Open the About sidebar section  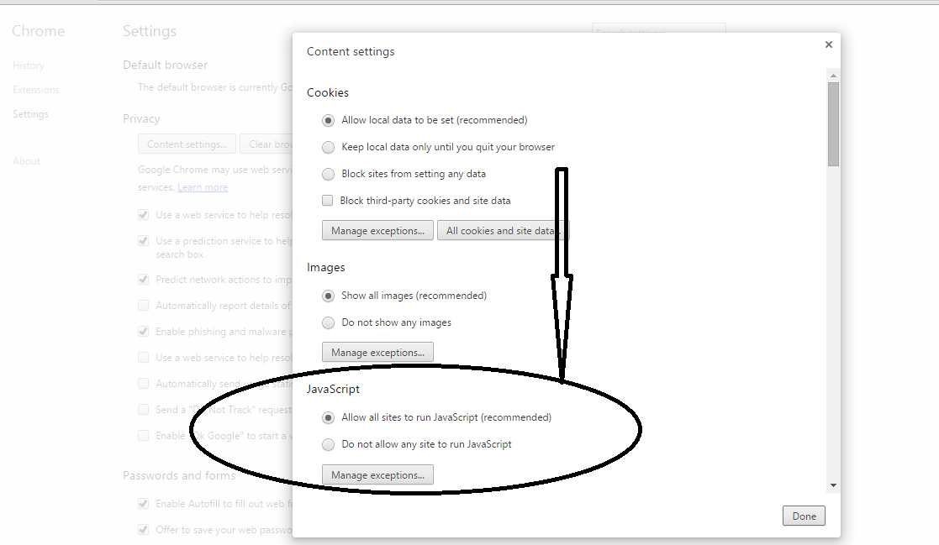click(x=26, y=160)
